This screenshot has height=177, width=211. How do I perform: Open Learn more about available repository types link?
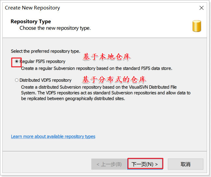[53, 137]
